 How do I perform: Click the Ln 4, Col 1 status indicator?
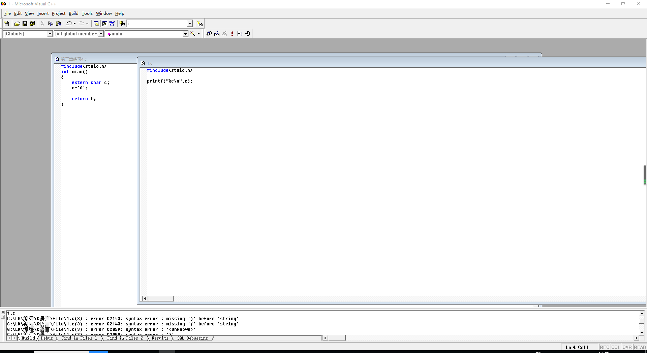click(577, 347)
